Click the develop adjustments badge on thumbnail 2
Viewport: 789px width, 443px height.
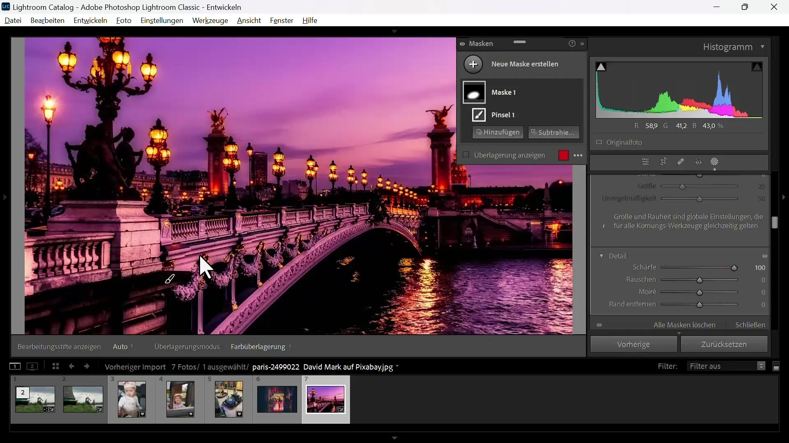pos(100,409)
